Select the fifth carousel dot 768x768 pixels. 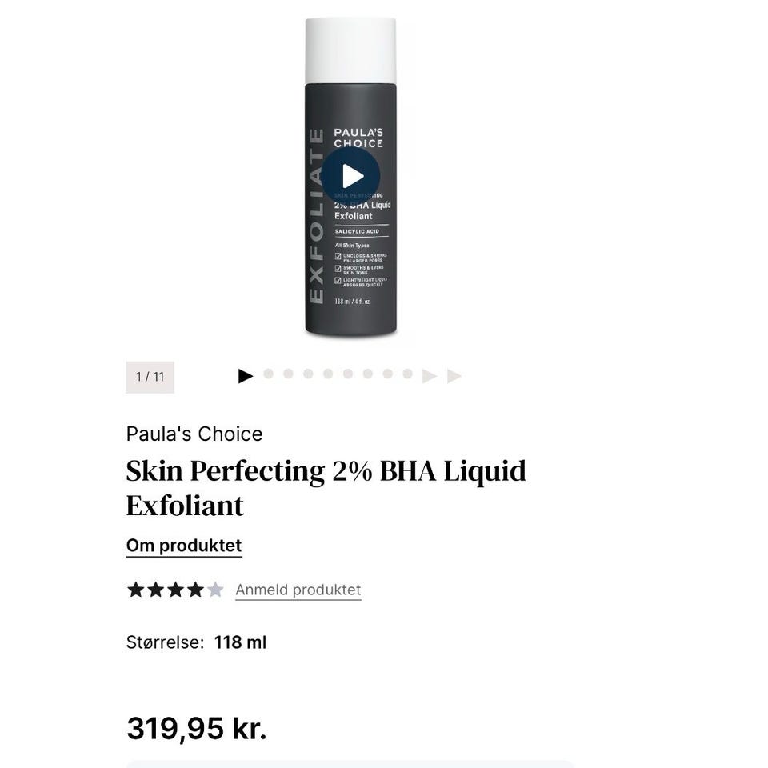coord(328,374)
